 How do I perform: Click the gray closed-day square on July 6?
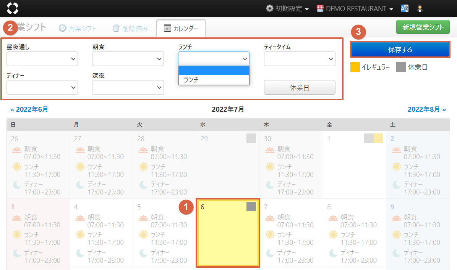pos(251,207)
